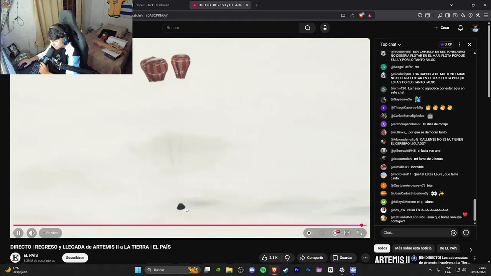The height and width of the screenshot is (276, 491).
Task: Show more chips with right arrow
Action: pyautogui.click(x=471, y=250)
